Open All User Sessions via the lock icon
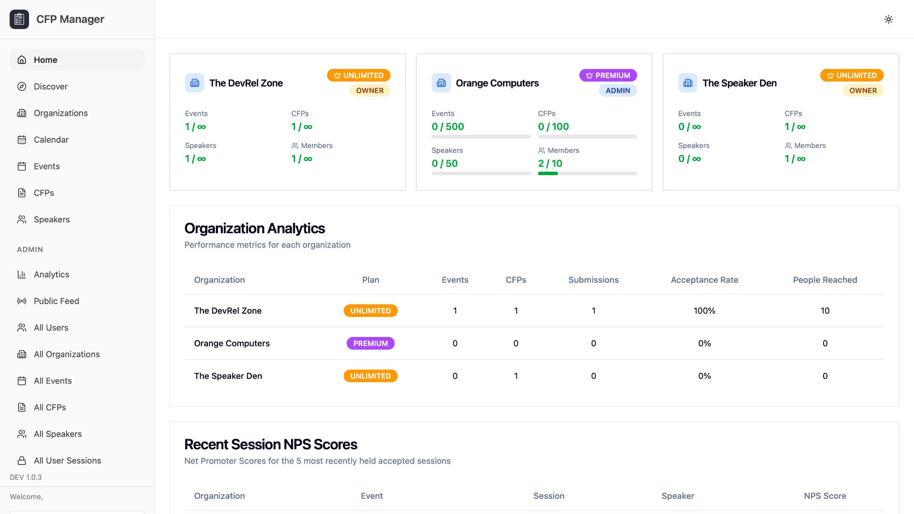Screen dimensions: 914x514 [x=21, y=460]
